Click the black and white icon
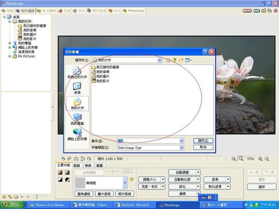 pos(60,179)
